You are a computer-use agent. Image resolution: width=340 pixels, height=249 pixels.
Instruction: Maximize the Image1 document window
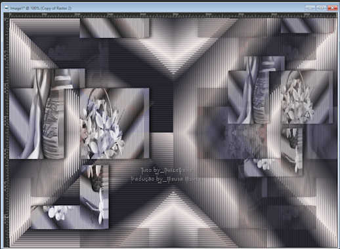[321, 8]
